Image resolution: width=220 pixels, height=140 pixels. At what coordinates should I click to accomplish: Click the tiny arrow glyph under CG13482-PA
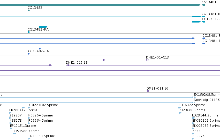29,54
